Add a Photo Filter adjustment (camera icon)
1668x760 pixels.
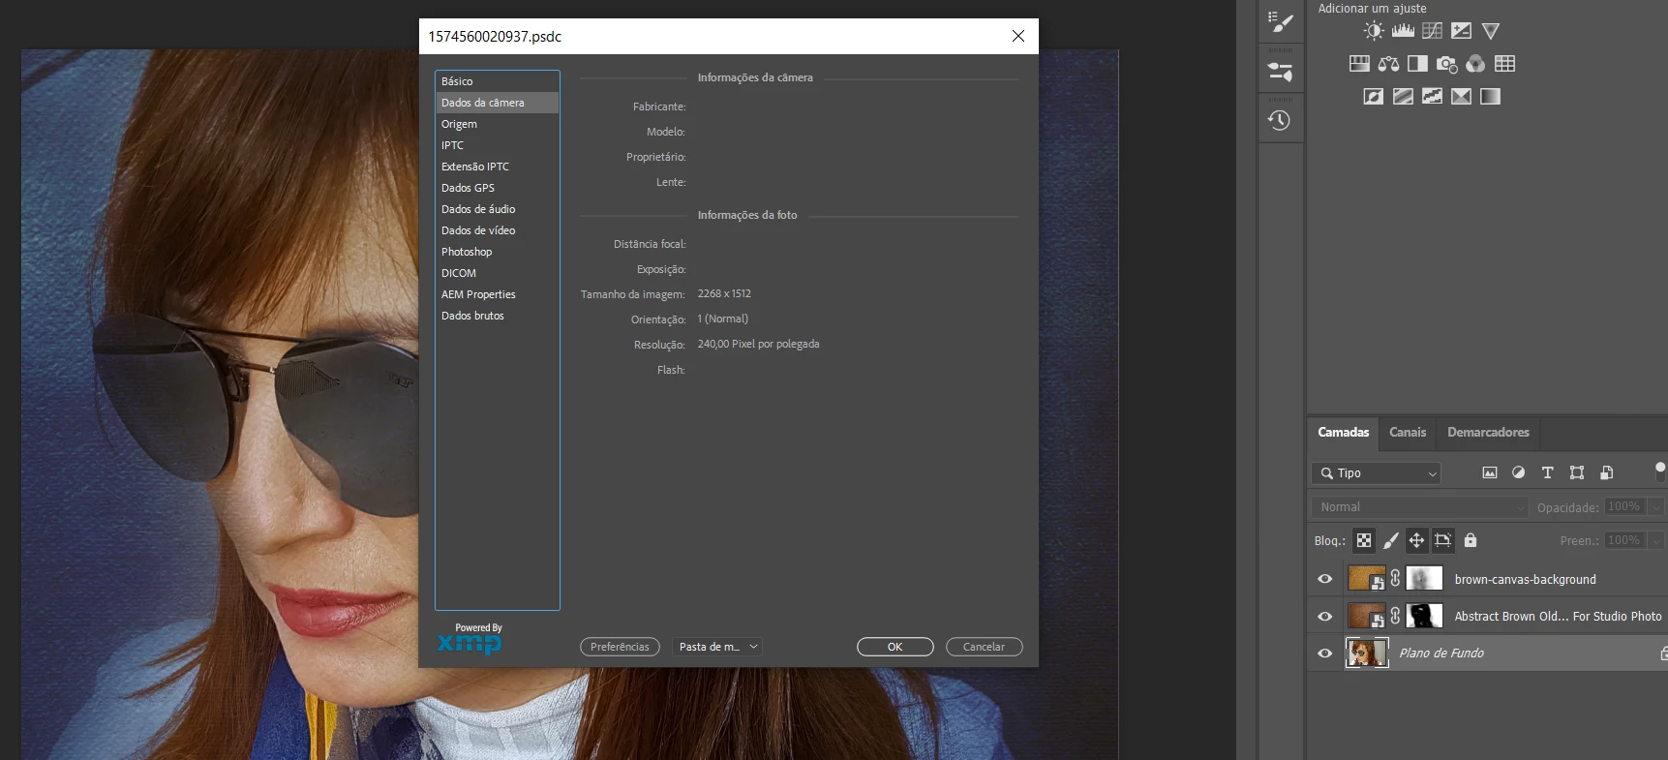click(1446, 64)
